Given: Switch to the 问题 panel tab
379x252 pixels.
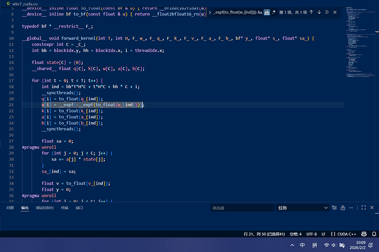Looking at the screenshot, I should pyautogui.click(x=10, y=208).
